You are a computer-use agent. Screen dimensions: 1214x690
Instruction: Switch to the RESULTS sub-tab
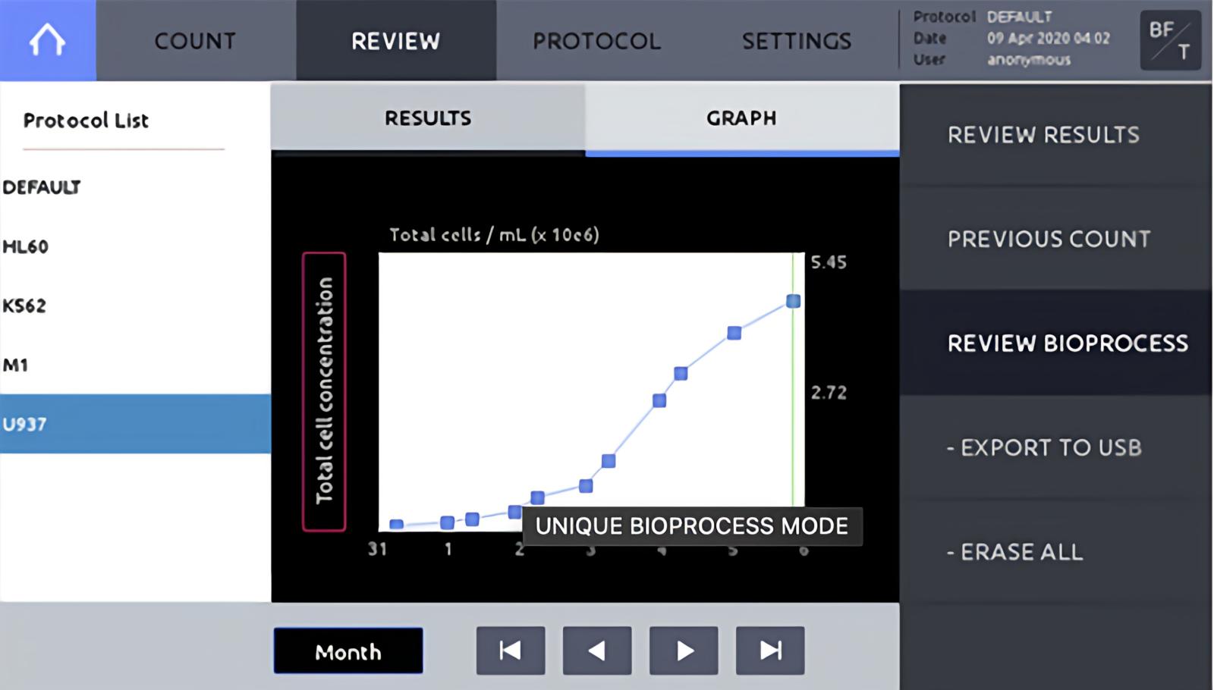point(428,118)
